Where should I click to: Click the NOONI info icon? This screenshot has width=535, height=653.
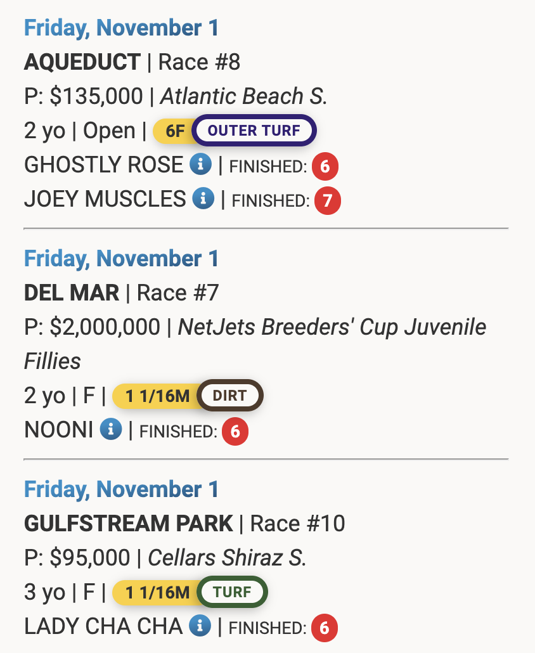click(x=111, y=430)
